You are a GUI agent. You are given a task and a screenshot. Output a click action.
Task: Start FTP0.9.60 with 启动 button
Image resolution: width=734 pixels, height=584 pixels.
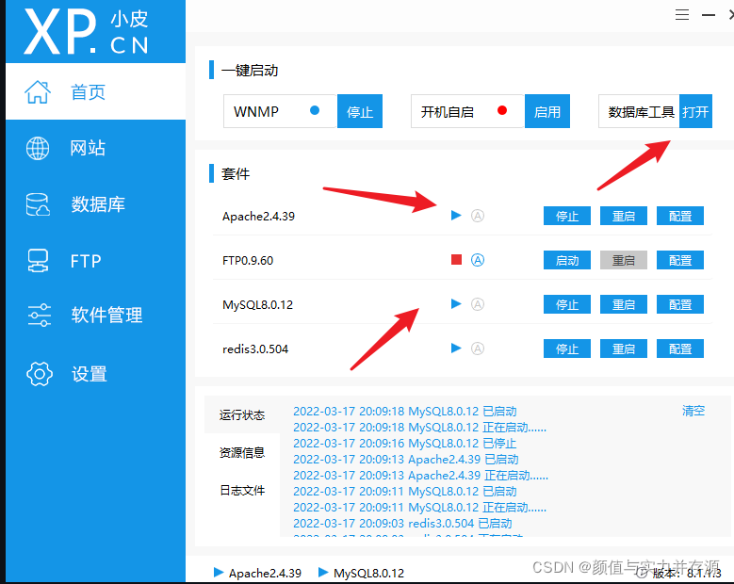click(567, 260)
